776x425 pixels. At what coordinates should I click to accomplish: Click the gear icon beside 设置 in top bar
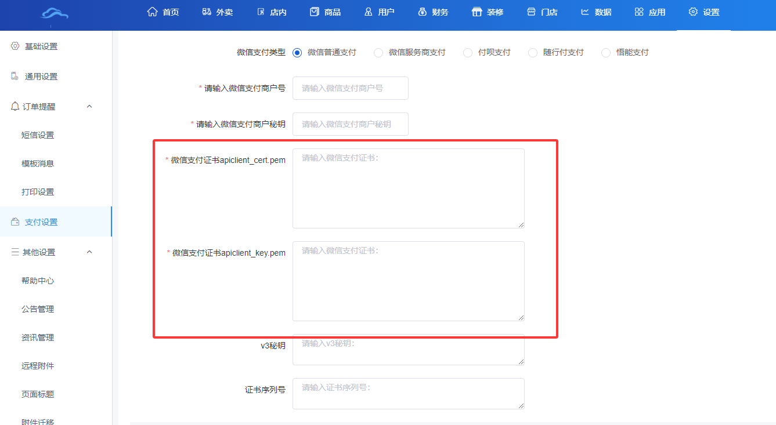coord(693,12)
